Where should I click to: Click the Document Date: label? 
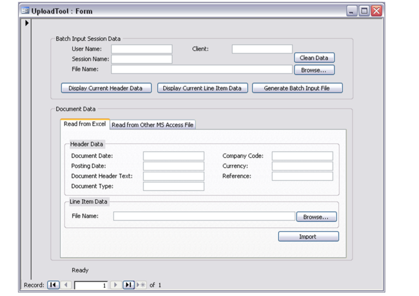[92, 156]
